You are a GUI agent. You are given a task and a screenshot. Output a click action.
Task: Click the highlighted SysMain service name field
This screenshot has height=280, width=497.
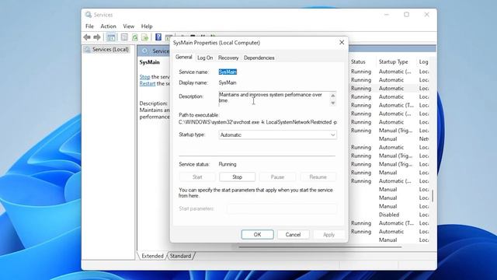pyautogui.click(x=228, y=72)
